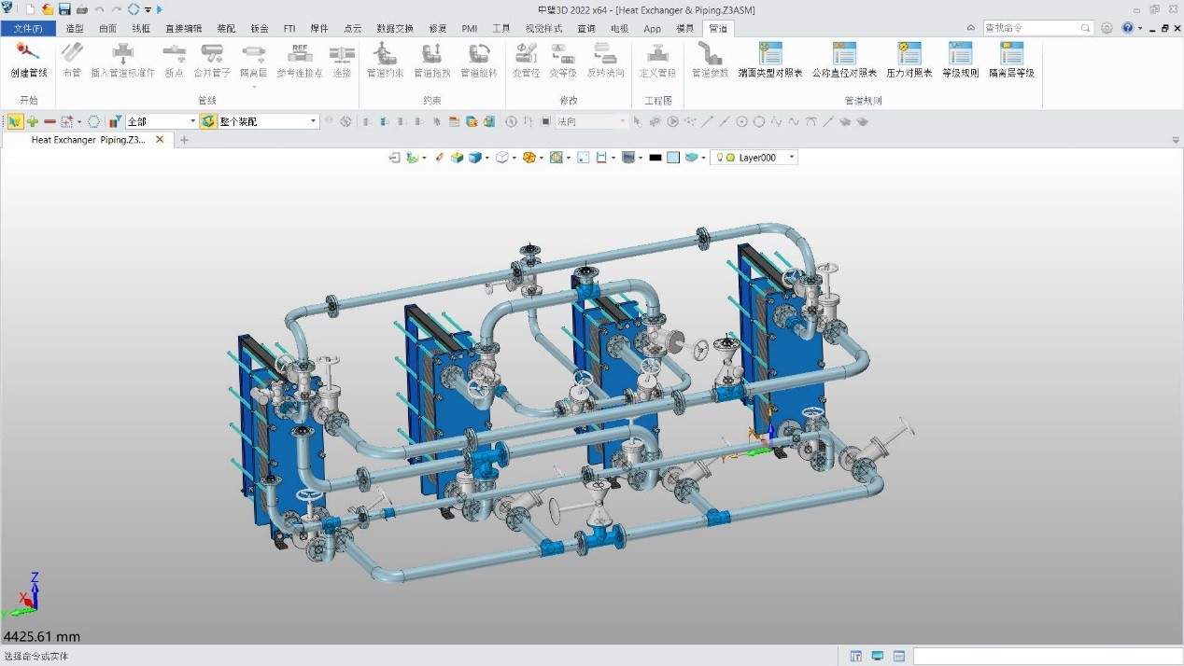Toggle wireframe display mode in view toolbar
Image resolution: width=1184 pixels, height=666 pixels.
502,157
